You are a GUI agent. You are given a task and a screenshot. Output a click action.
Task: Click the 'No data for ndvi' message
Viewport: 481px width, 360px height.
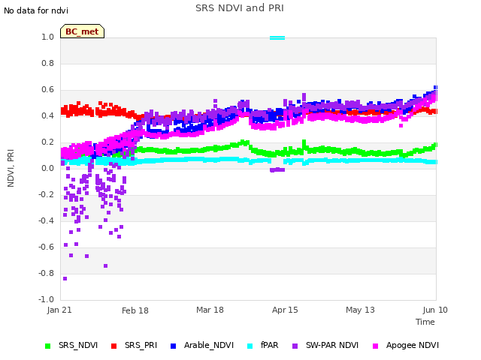pyautogui.click(x=36, y=10)
